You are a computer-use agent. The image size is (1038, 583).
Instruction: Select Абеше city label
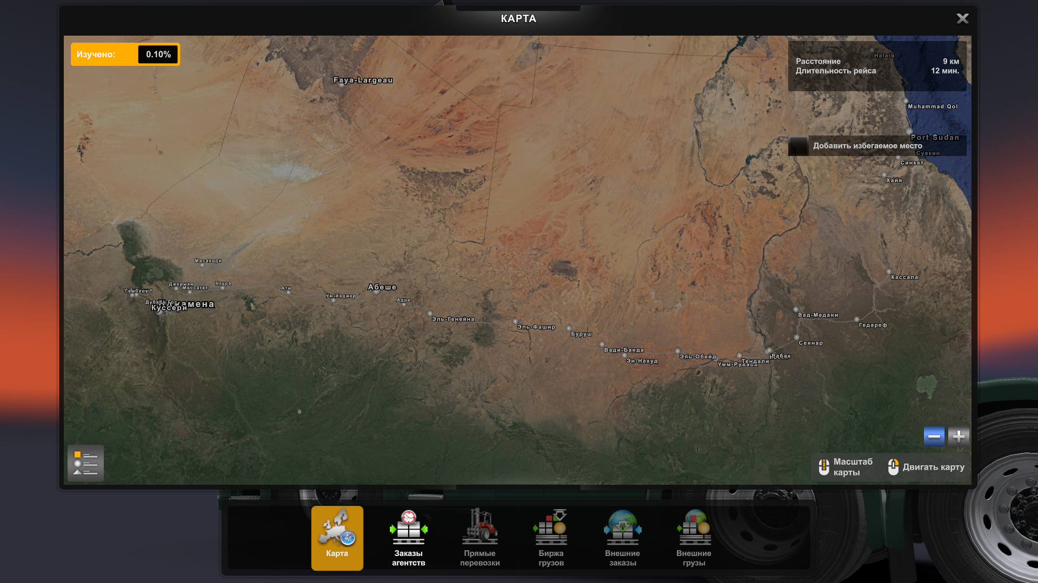point(382,287)
